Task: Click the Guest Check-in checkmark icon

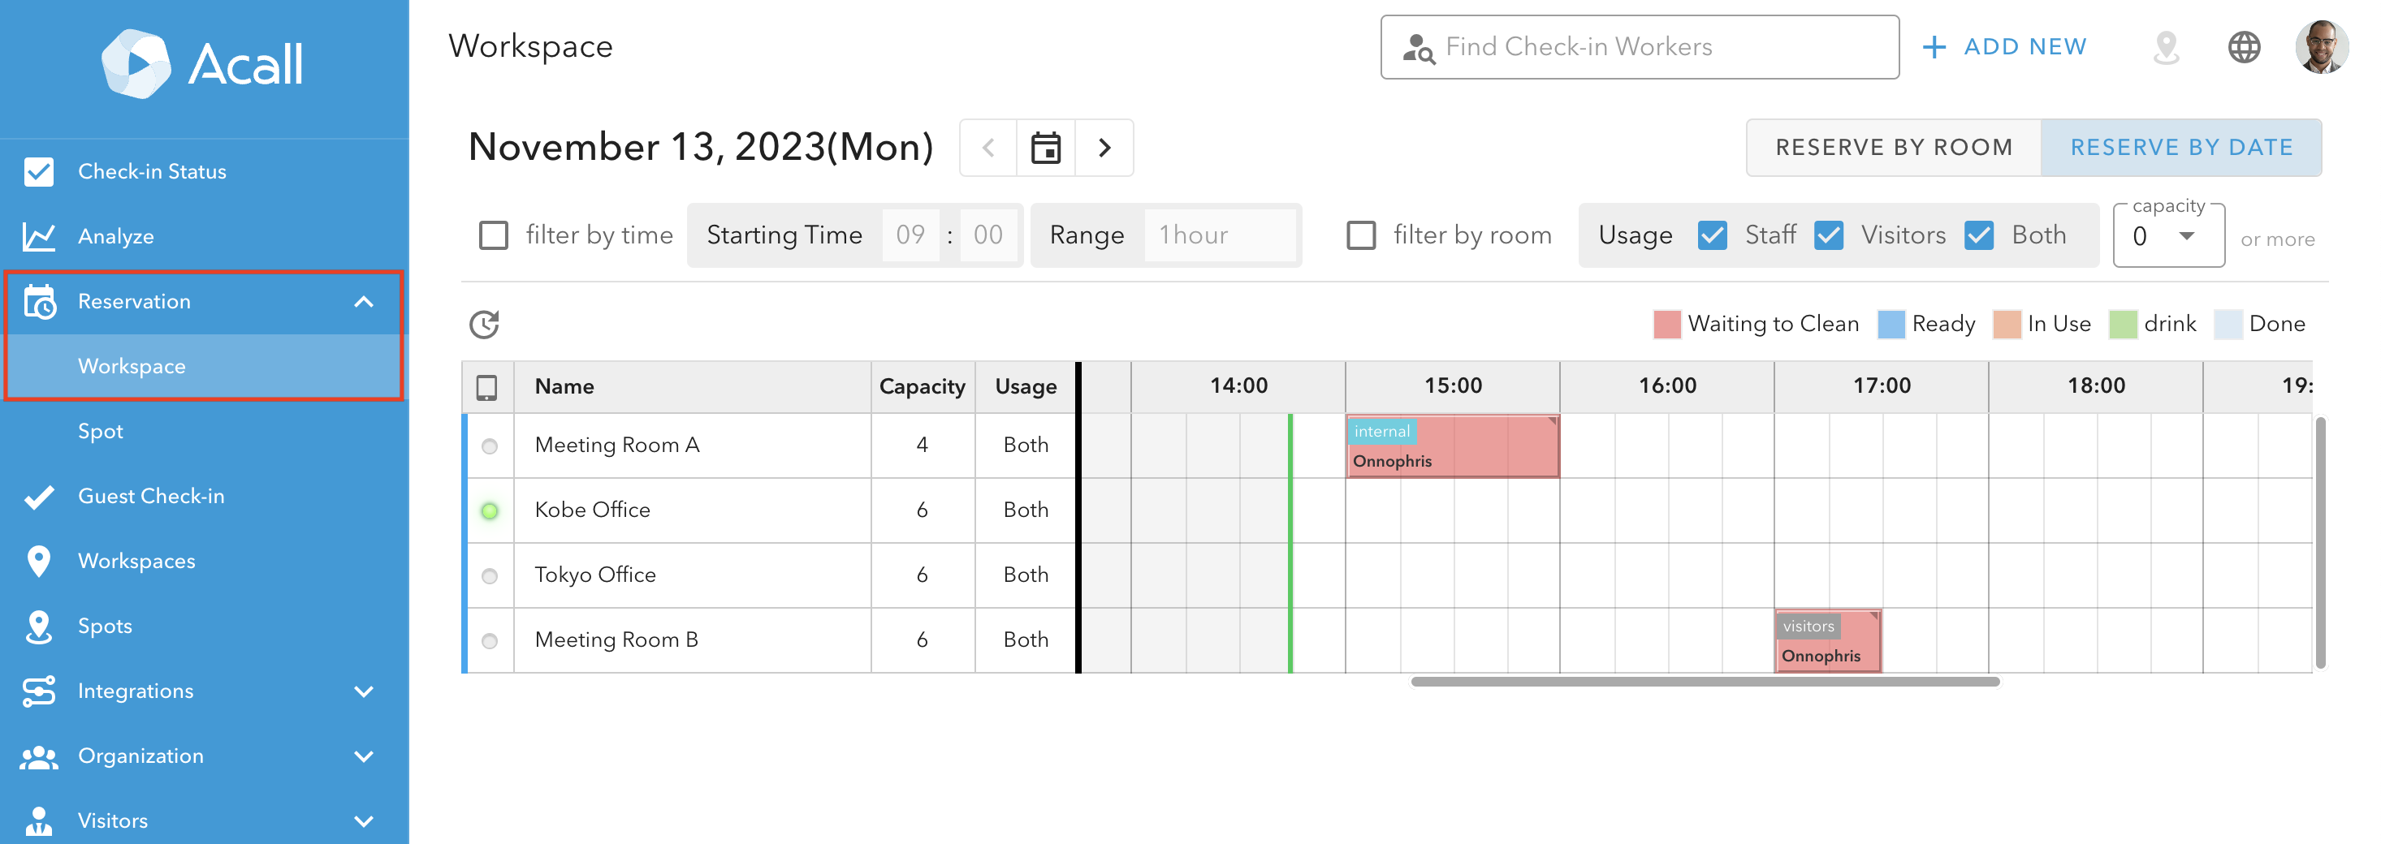Action: 39,497
